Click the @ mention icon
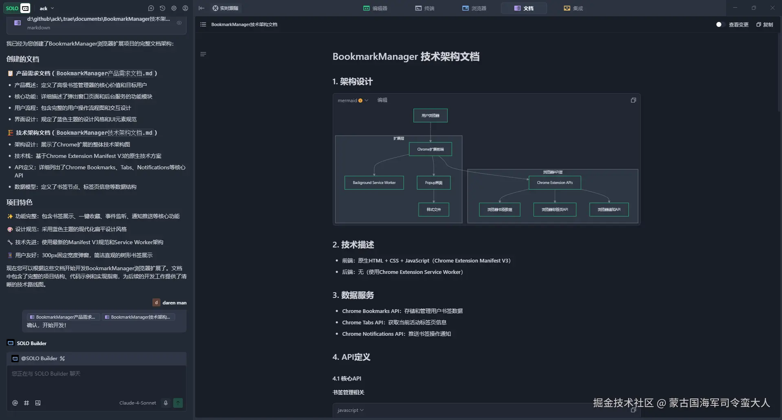782x420 pixels. click(15, 403)
